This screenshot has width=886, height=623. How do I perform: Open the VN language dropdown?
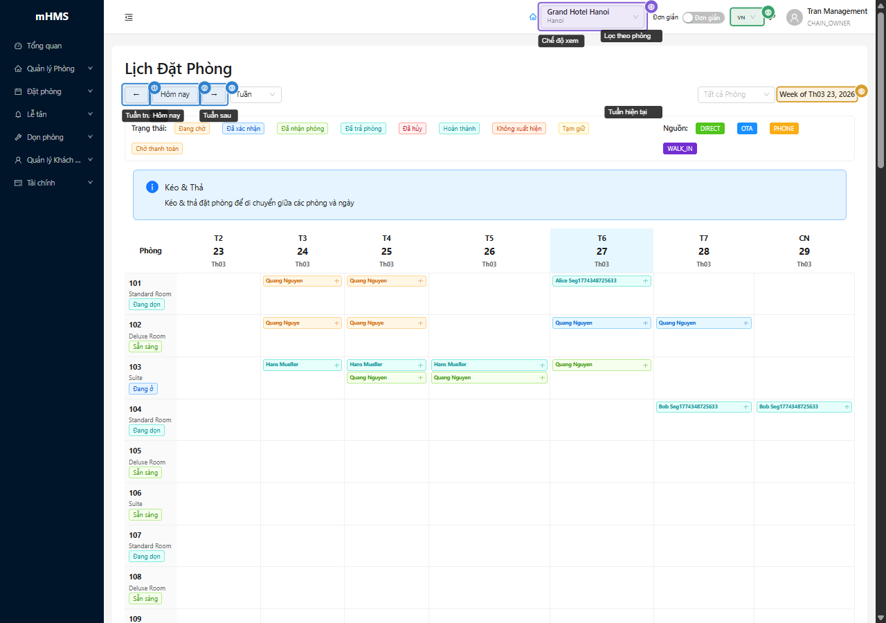746,17
